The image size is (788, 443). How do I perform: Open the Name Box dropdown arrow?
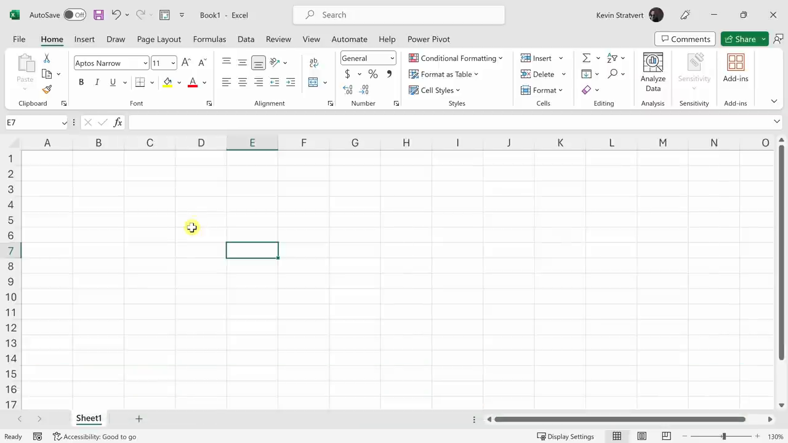[x=64, y=123]
